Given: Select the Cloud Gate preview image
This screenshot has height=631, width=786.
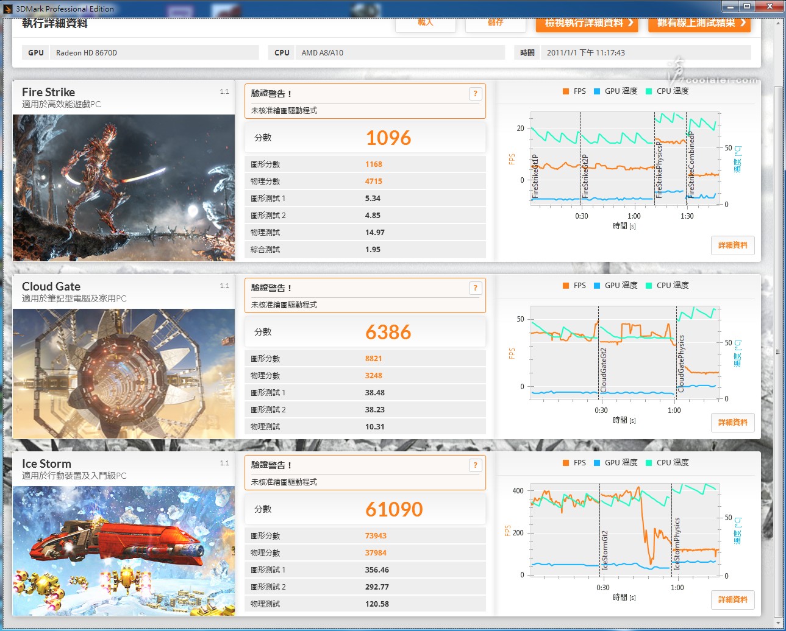Looking at the screenshot, I should [124, 373].
